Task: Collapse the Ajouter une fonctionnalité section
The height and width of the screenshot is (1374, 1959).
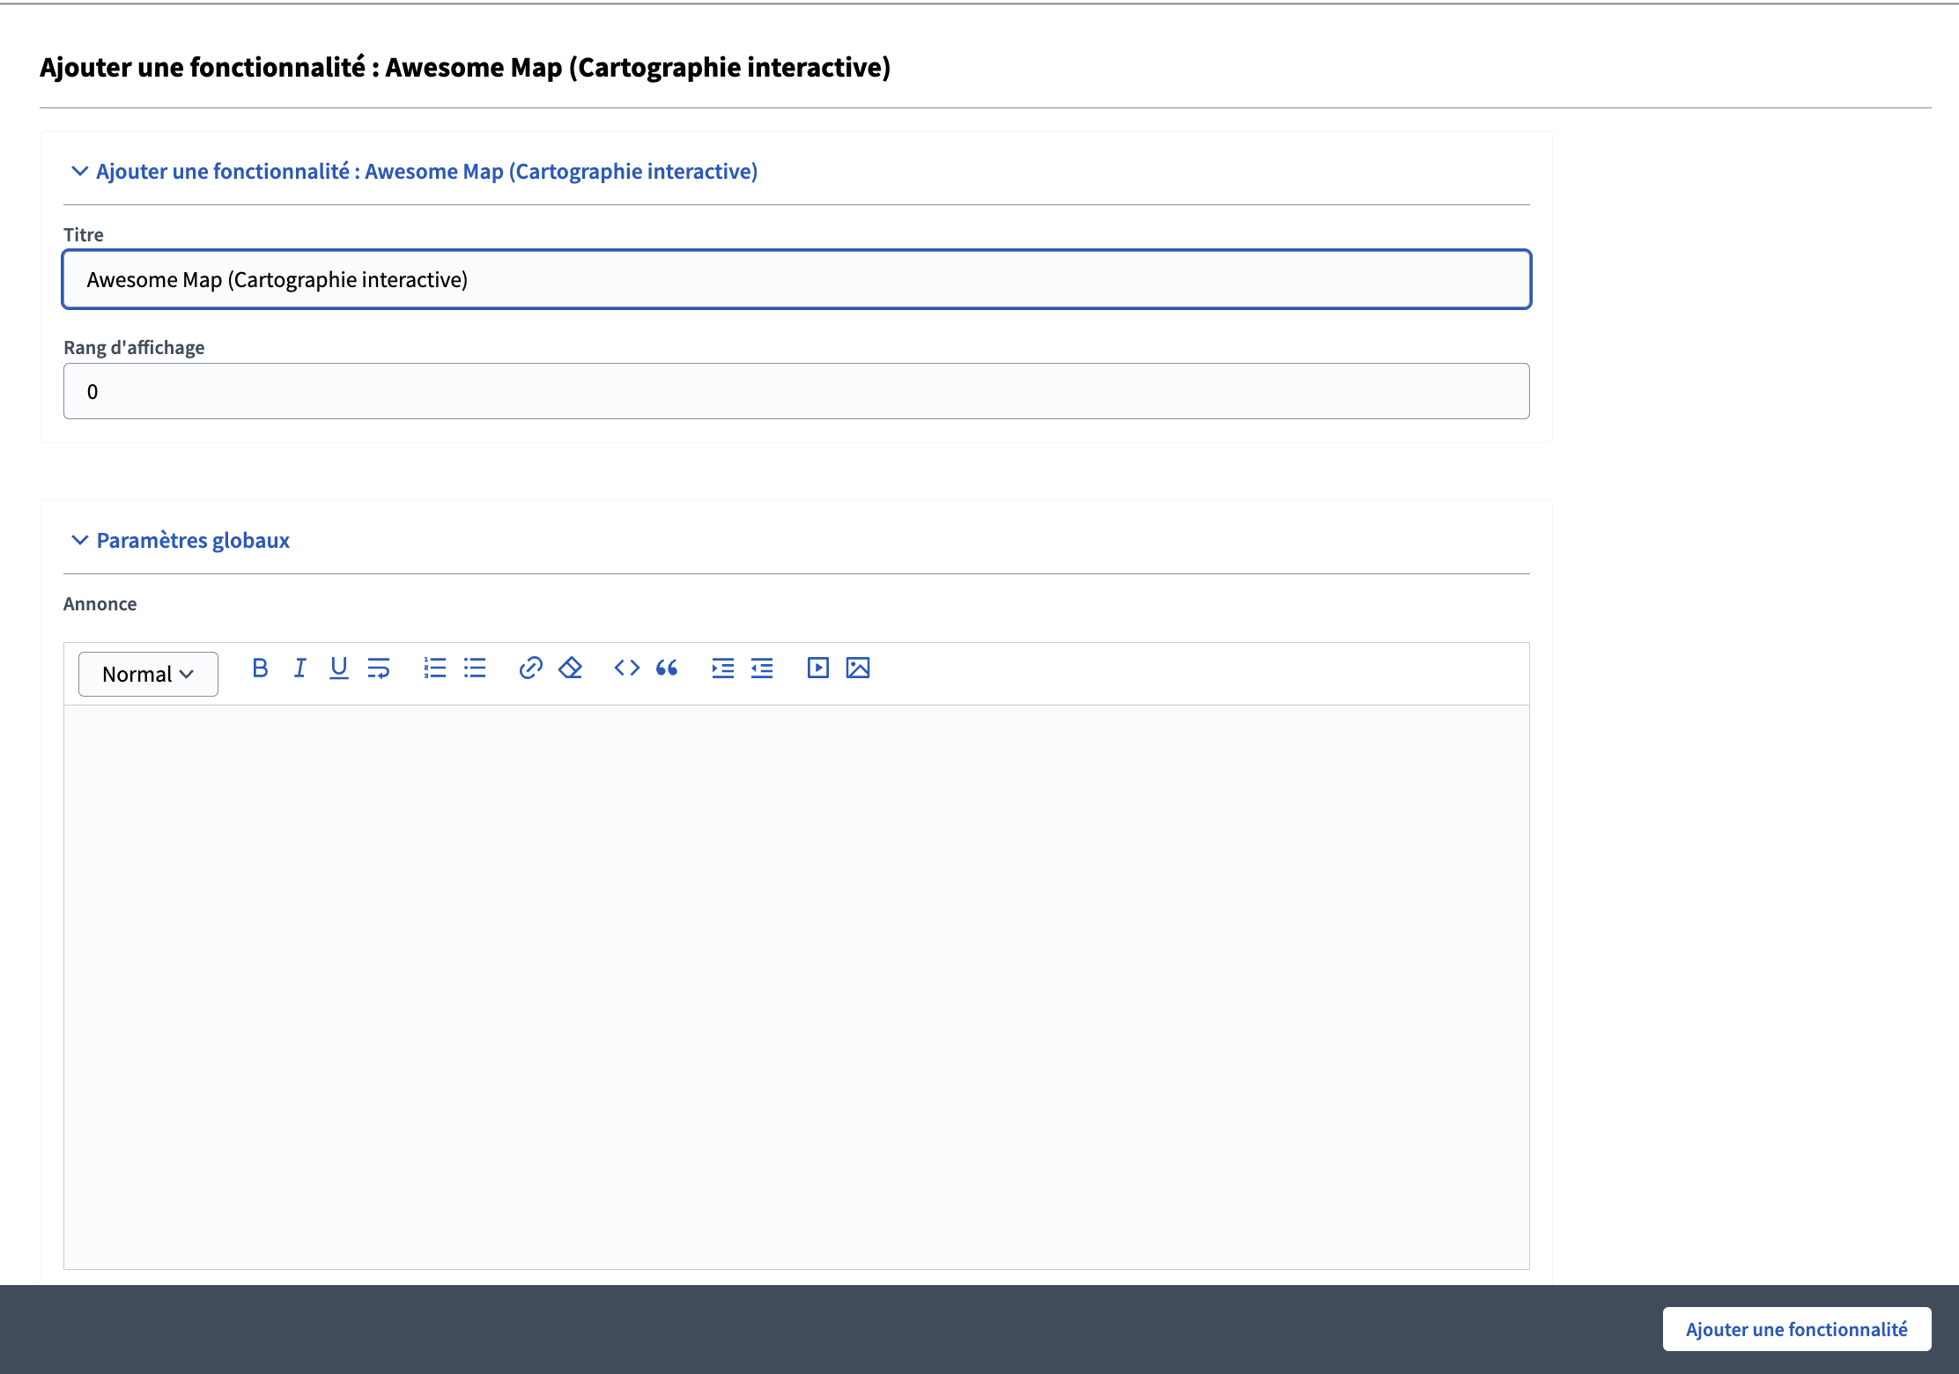Action: click(x=426, y=172)
